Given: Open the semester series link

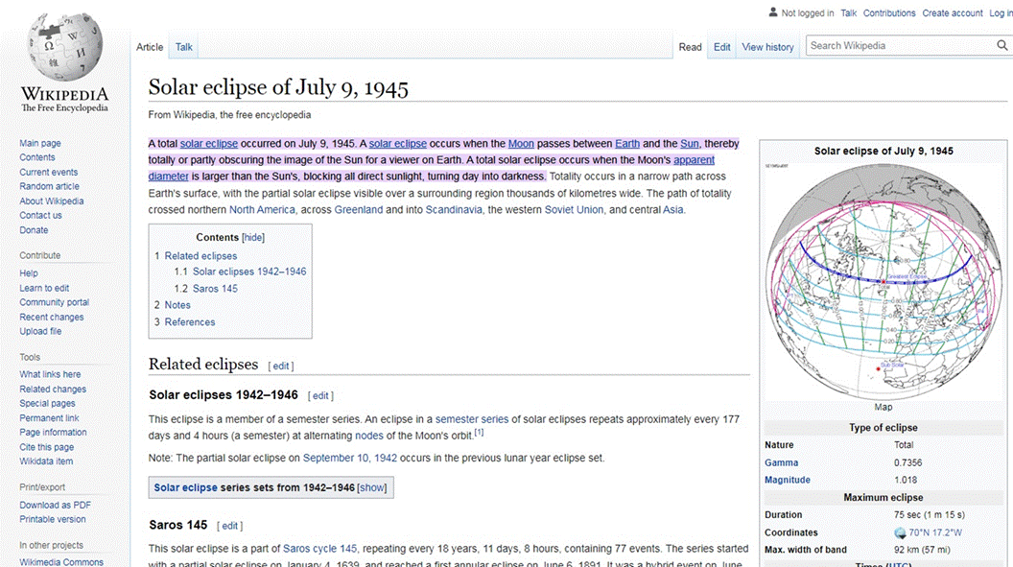Looking at the screenshot, I should pos(472,420).
